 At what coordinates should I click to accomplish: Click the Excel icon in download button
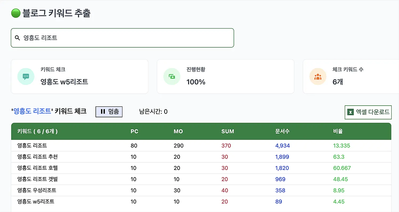point(351,112)
